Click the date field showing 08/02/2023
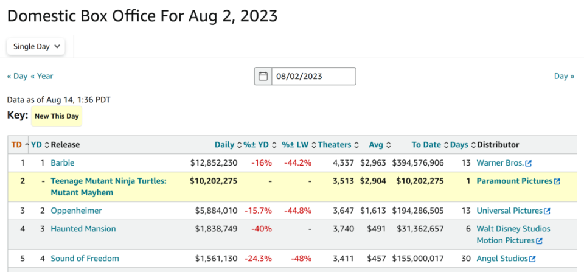The height and width of the screenshot is (272, 584). point(313,77)
